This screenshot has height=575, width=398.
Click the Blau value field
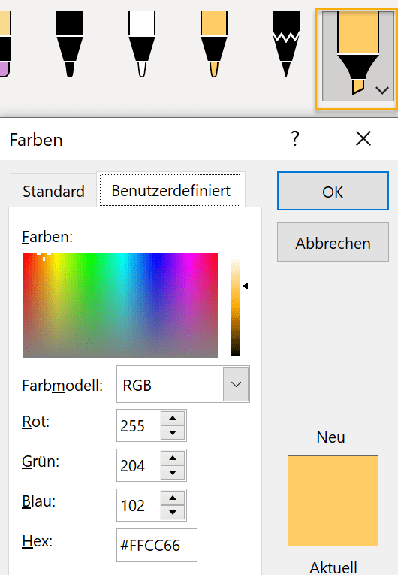pos(139,505)
